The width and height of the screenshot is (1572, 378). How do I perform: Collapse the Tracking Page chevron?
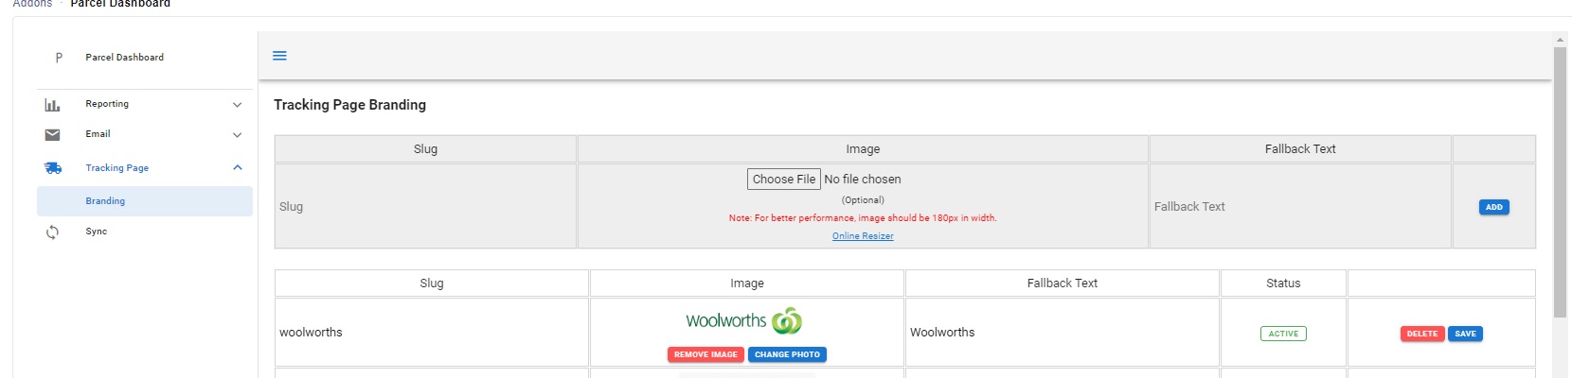[237, 168]
